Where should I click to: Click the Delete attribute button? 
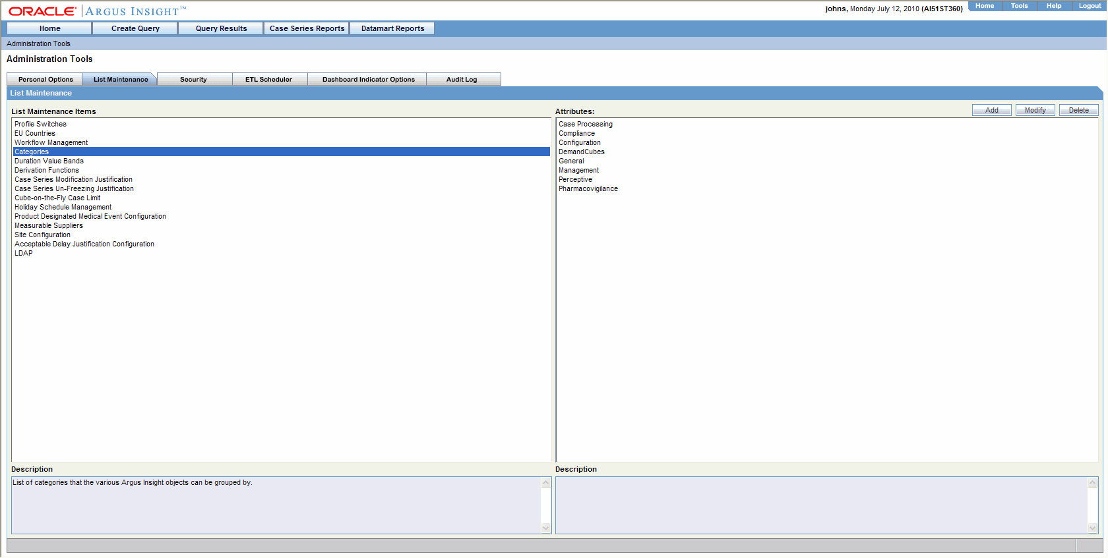(1078, 110)
